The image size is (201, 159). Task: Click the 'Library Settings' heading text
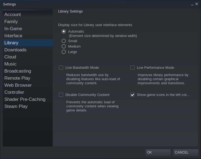click(x=70, y=11)
